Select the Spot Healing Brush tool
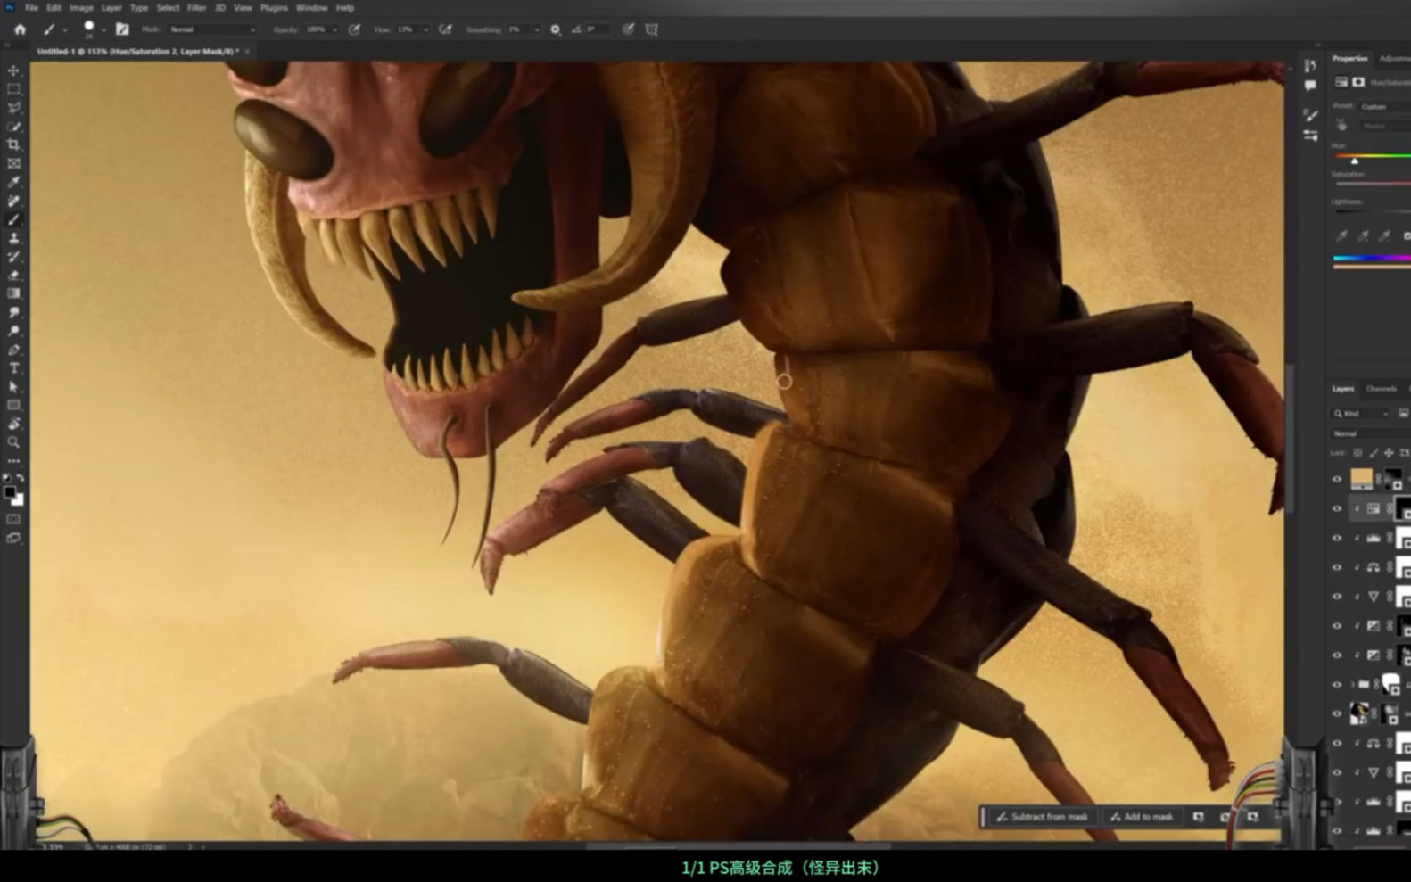This screenshot has width=1411, height=882. (13, 202)
